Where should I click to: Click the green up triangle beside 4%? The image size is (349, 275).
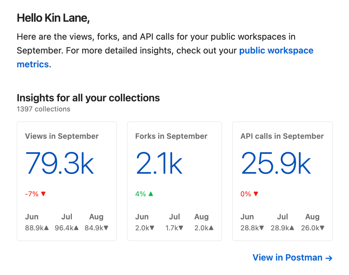pyautogui.click(x=151, y=194)
